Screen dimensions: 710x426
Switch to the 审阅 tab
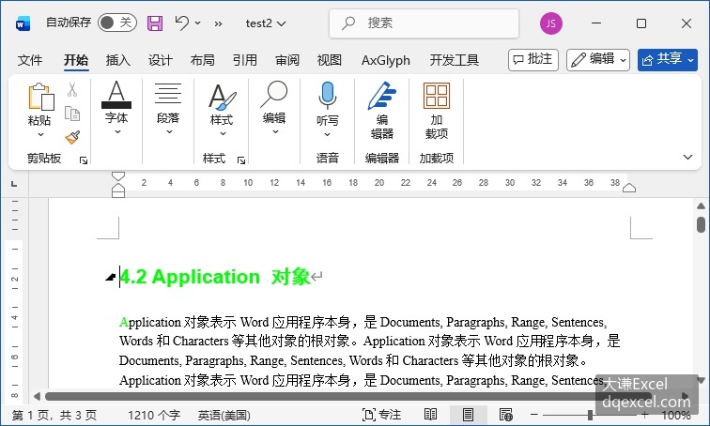pos(287,60)
